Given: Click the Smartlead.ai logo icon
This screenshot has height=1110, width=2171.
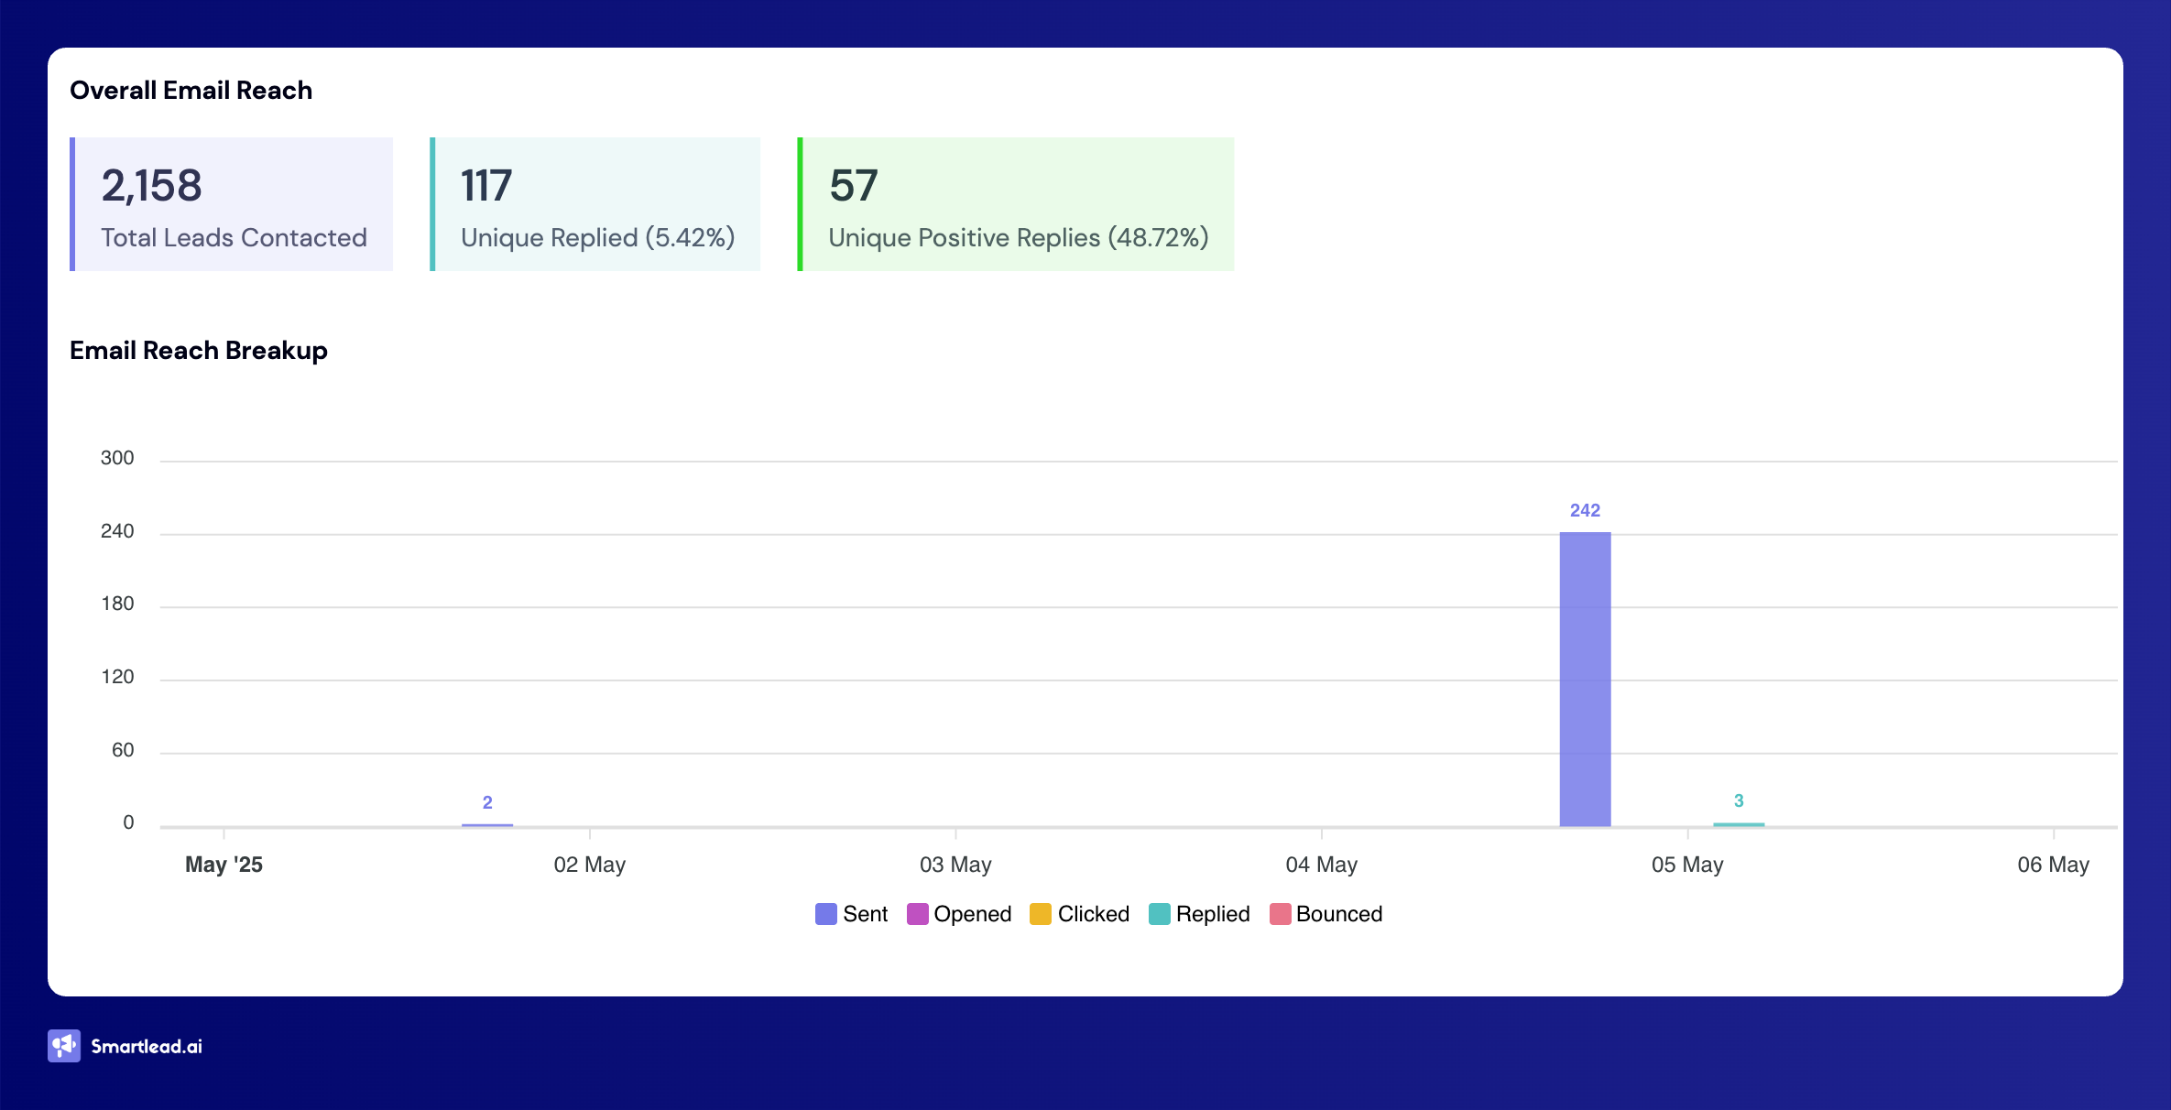Looking at the screenshot, I should (63, 1046).
